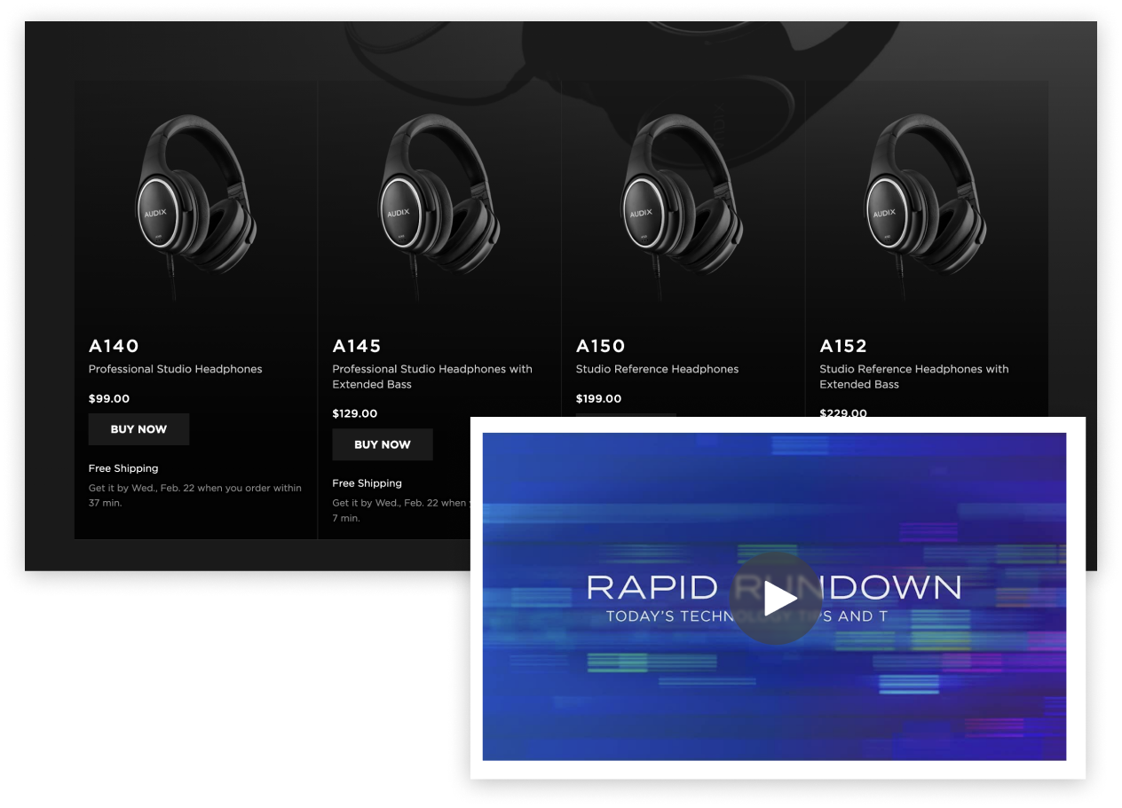Viewport: 1122px width, 808px height.
Task: Select the A145 product title
Action: pos(357,346)
